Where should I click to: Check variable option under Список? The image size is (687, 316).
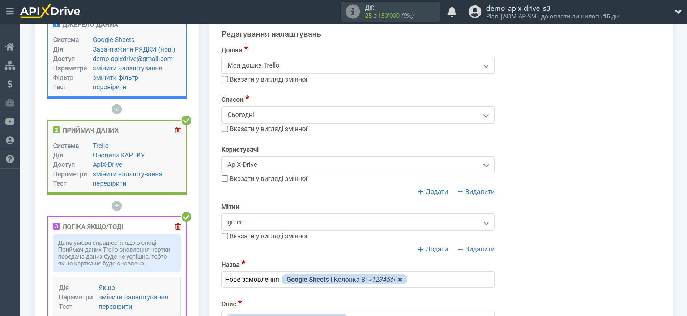[x=225, y=129]
